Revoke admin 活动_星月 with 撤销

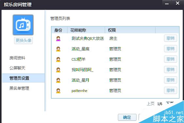(x=171, y=80)
